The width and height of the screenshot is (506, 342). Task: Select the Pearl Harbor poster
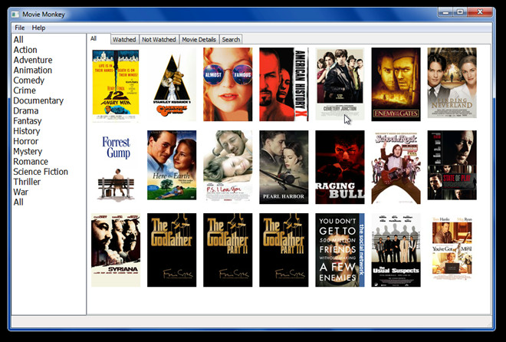(x=284, y=167)
